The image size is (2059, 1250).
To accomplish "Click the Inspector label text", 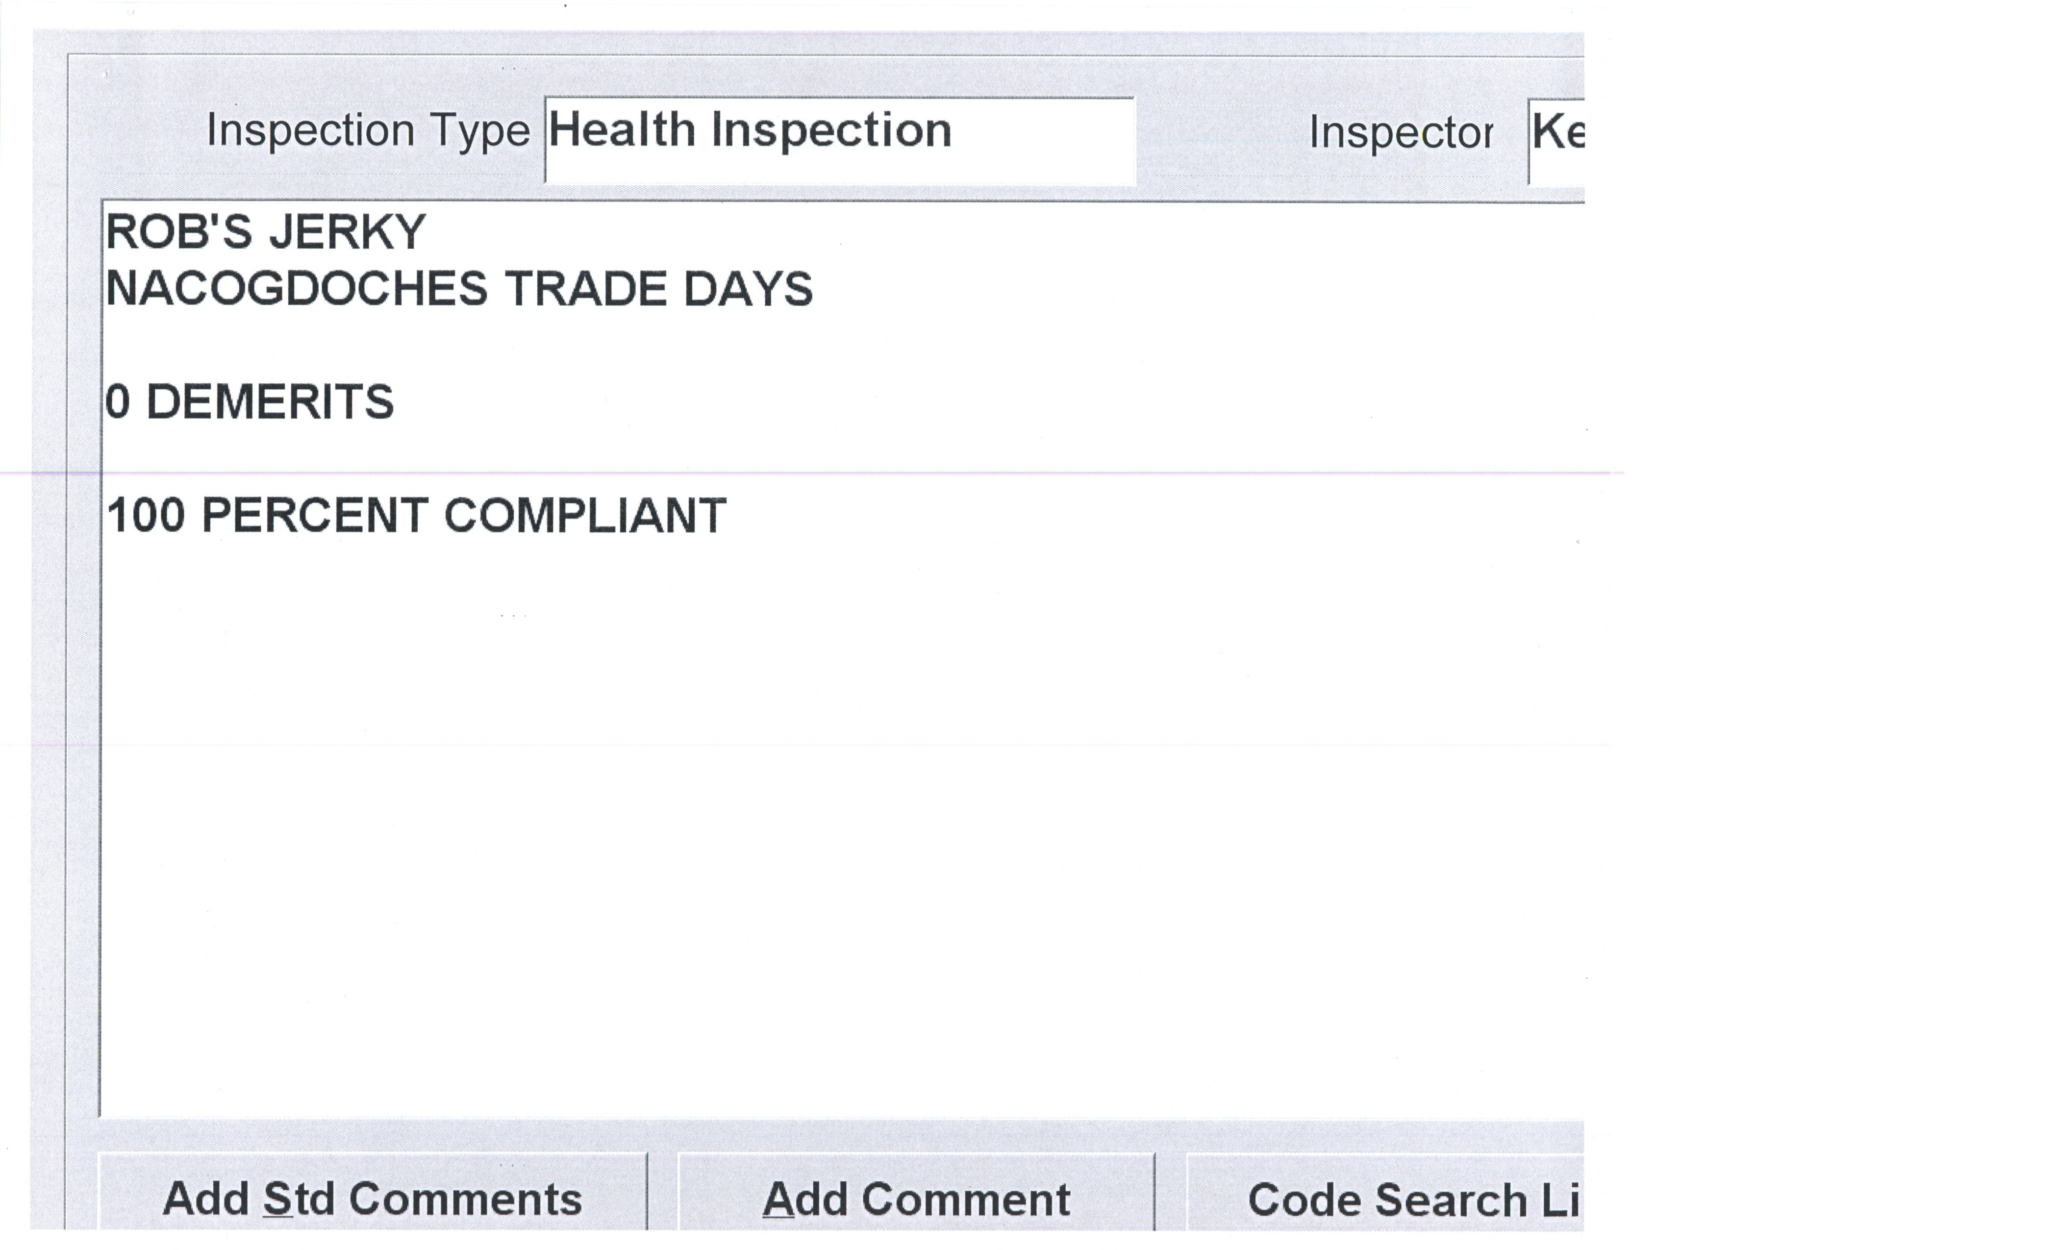I will click(1401, 133).
